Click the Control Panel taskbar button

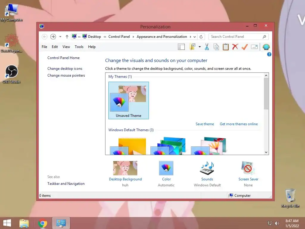[61, 223]
